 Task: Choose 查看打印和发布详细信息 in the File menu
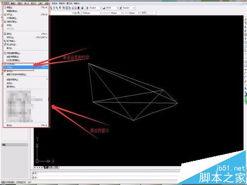pos(26,74)
